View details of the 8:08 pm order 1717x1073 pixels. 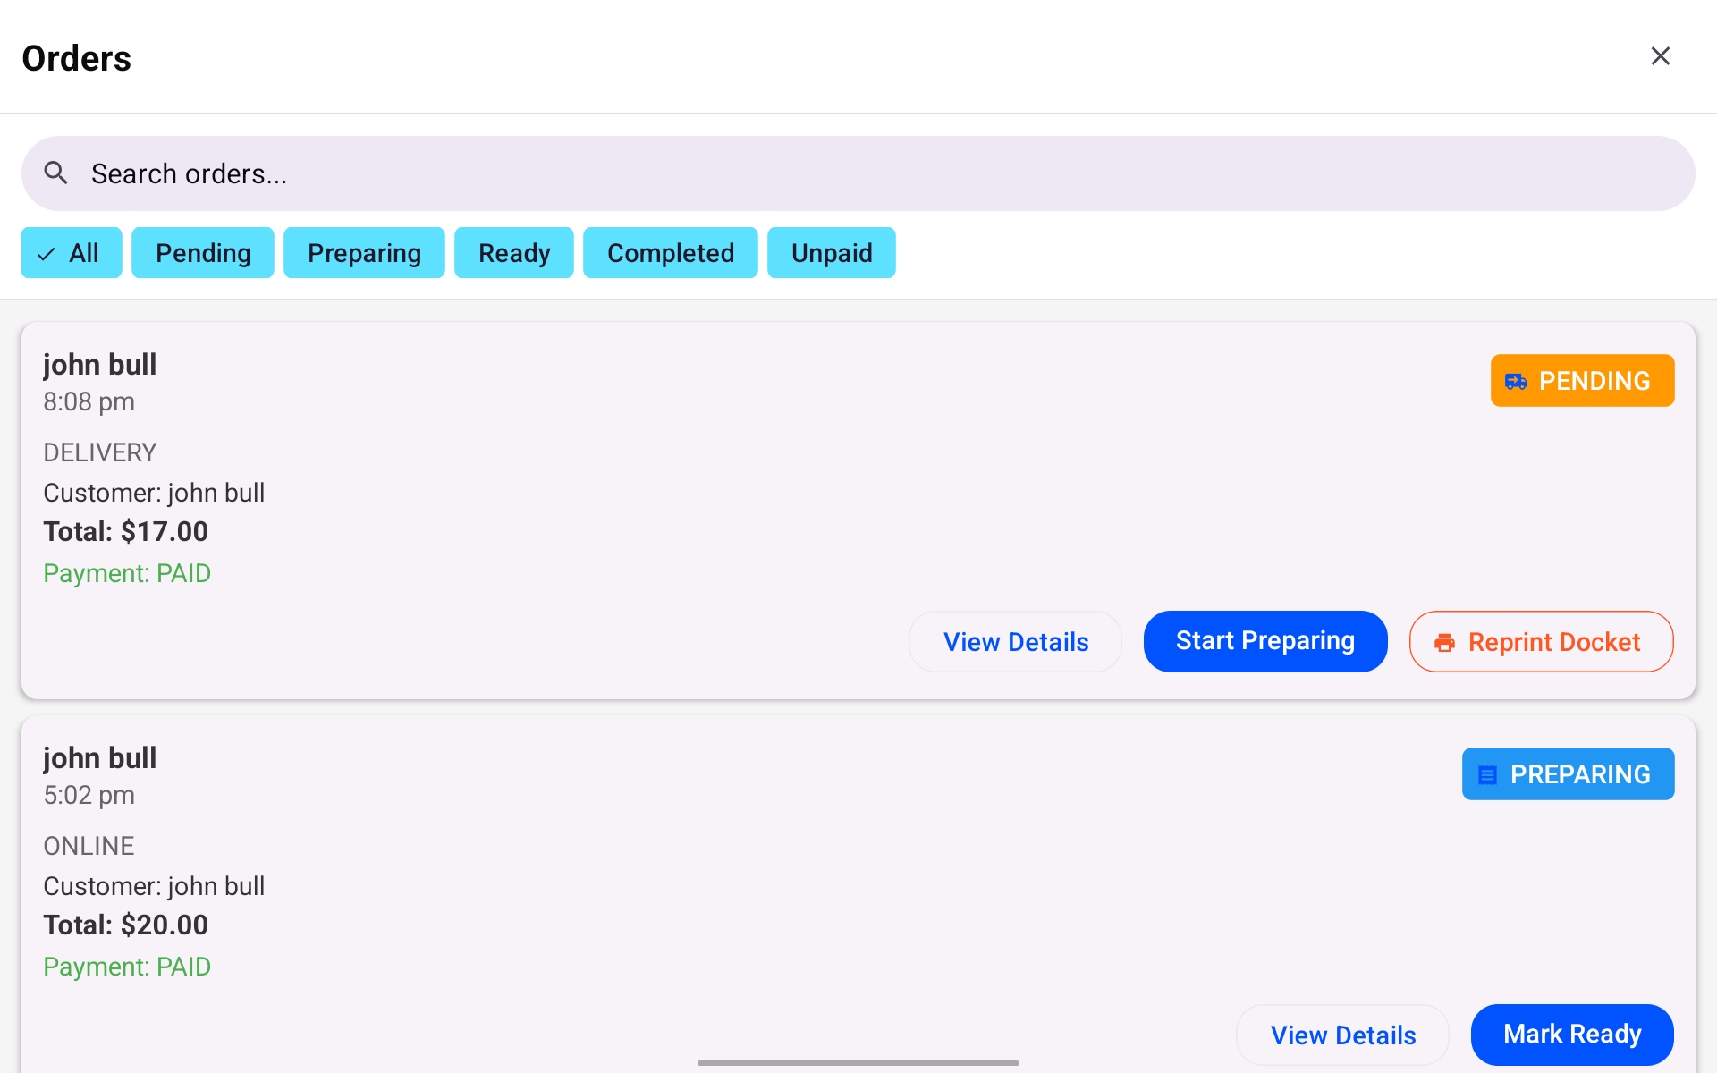(x=1015, y=641)
